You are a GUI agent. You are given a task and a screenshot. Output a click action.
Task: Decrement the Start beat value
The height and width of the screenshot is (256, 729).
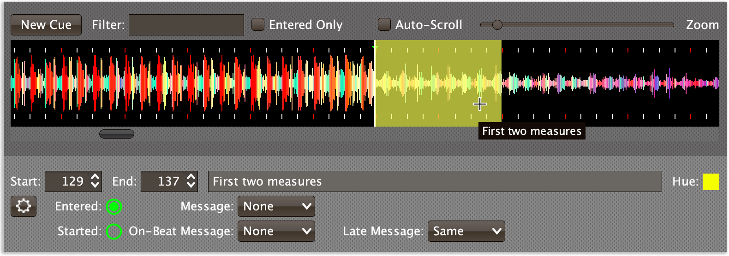click(95, 186)
